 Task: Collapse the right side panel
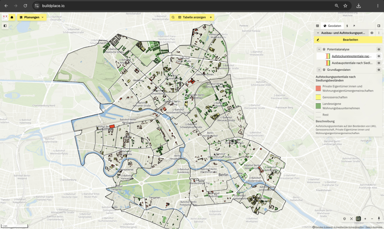[x=379, y=26]
